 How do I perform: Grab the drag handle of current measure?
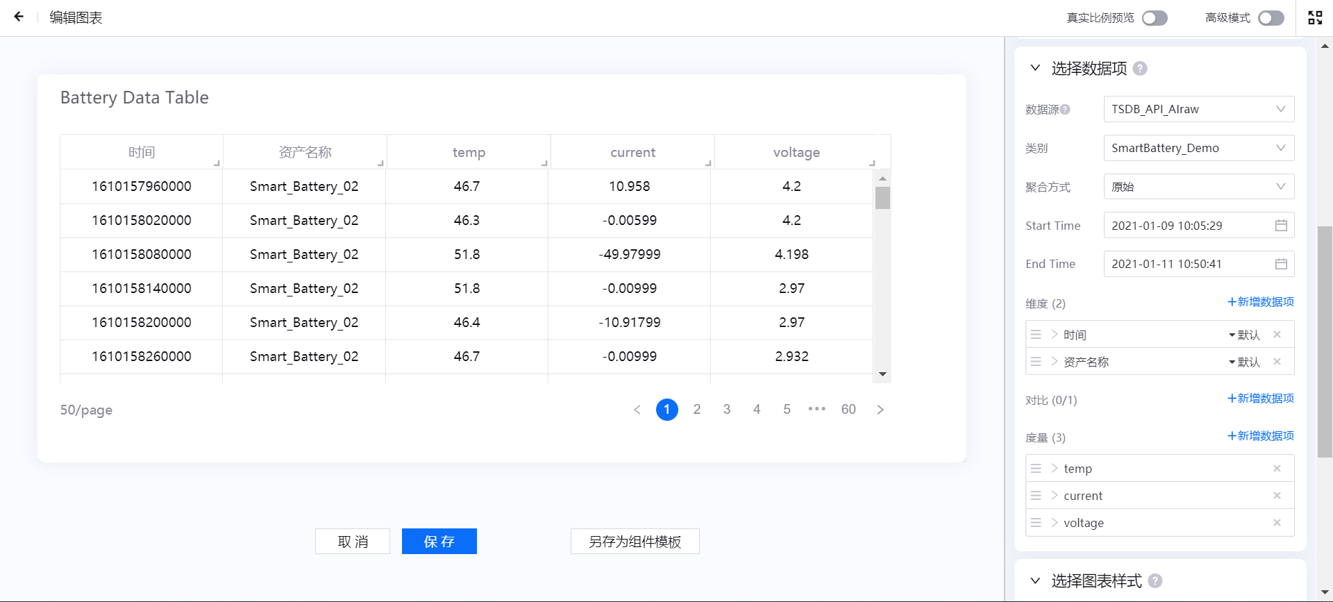click(1036, 496)
